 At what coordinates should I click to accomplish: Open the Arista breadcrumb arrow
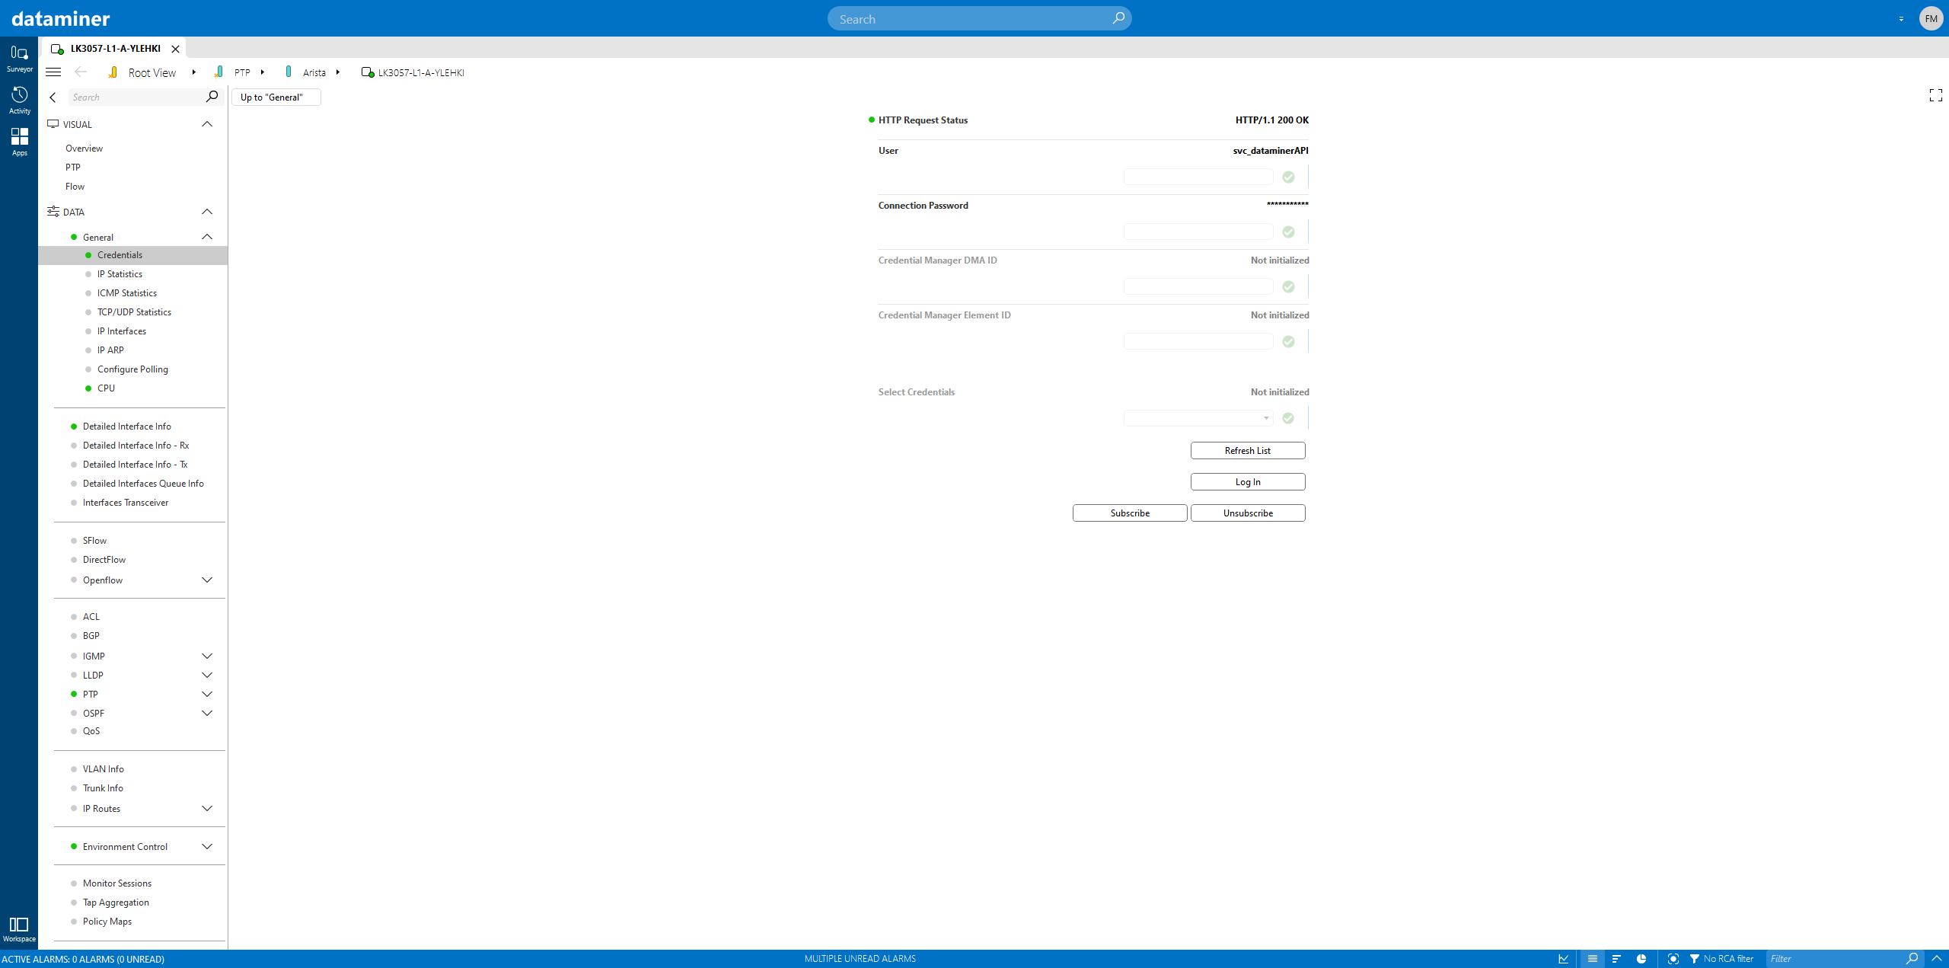(x=338, y=72)
